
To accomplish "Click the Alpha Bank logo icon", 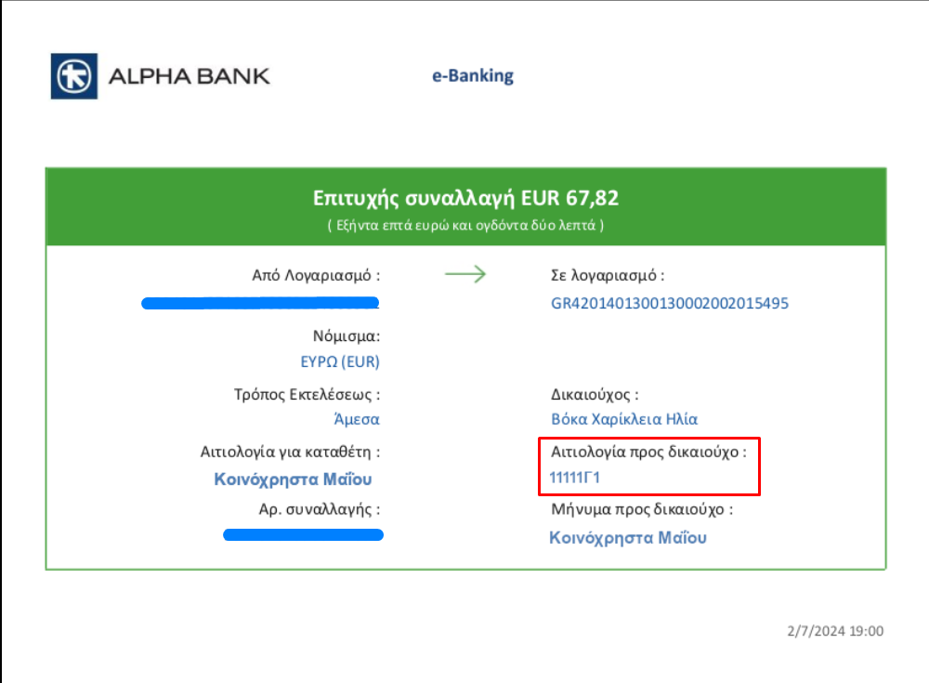I will pyautogui.click(x=74, y=76).
